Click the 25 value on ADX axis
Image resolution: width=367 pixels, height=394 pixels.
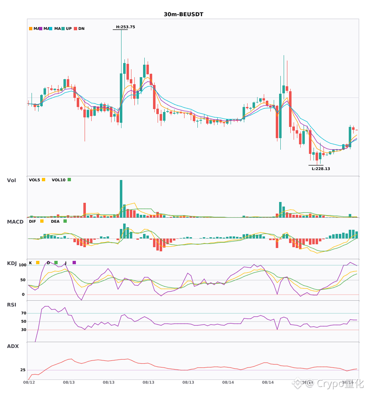(23, 370)
